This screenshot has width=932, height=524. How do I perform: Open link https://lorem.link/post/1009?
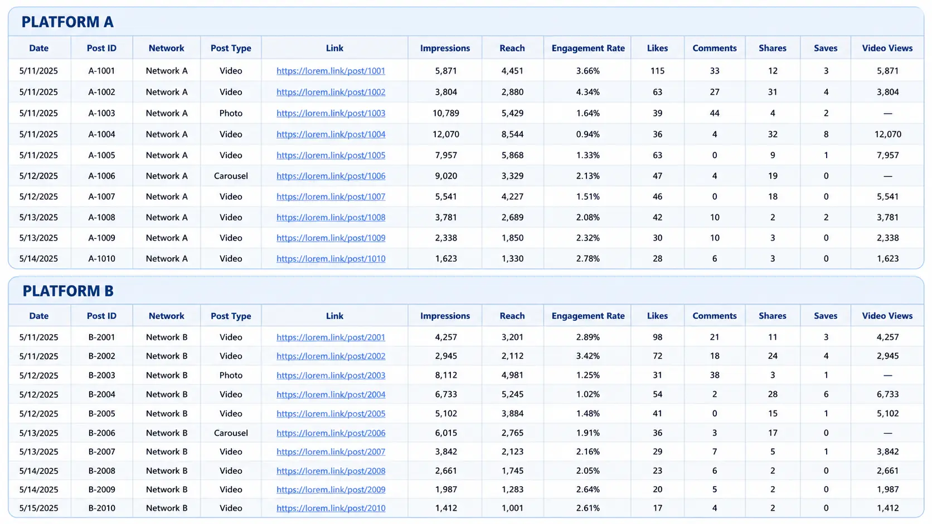tap(331, 238)
